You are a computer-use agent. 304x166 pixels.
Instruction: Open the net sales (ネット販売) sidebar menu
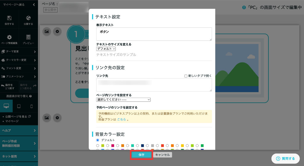point(19,156)
